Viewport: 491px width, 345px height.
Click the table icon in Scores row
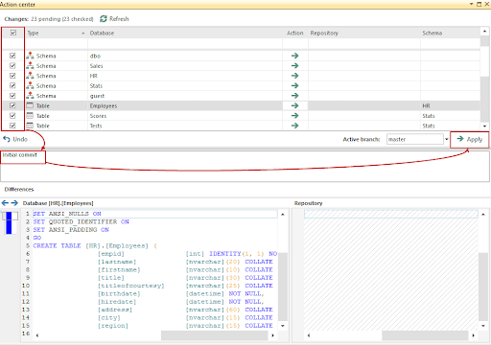pos(30,115)
